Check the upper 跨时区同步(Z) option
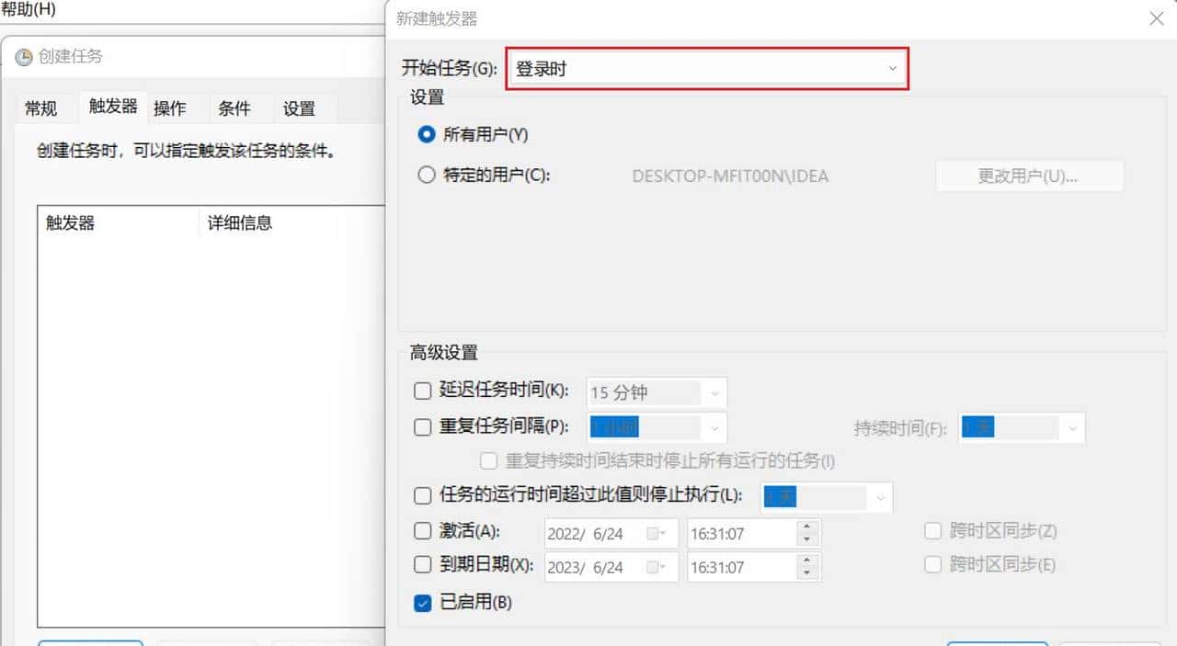The width and height of the screenshot is (1177, 646). click(x=932, y=530)
